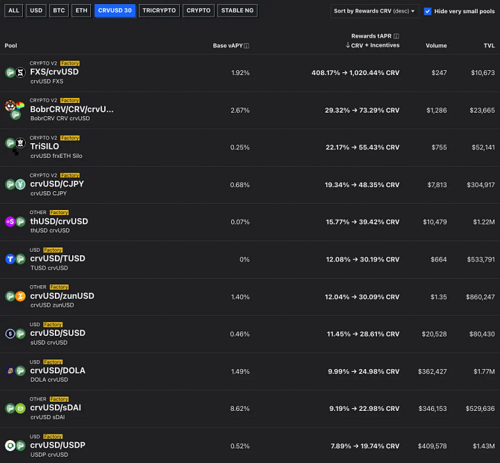Viewport: 500px width, 463px height.
Task: Click the DOLA token icon
Action: (x=10, y=371)
